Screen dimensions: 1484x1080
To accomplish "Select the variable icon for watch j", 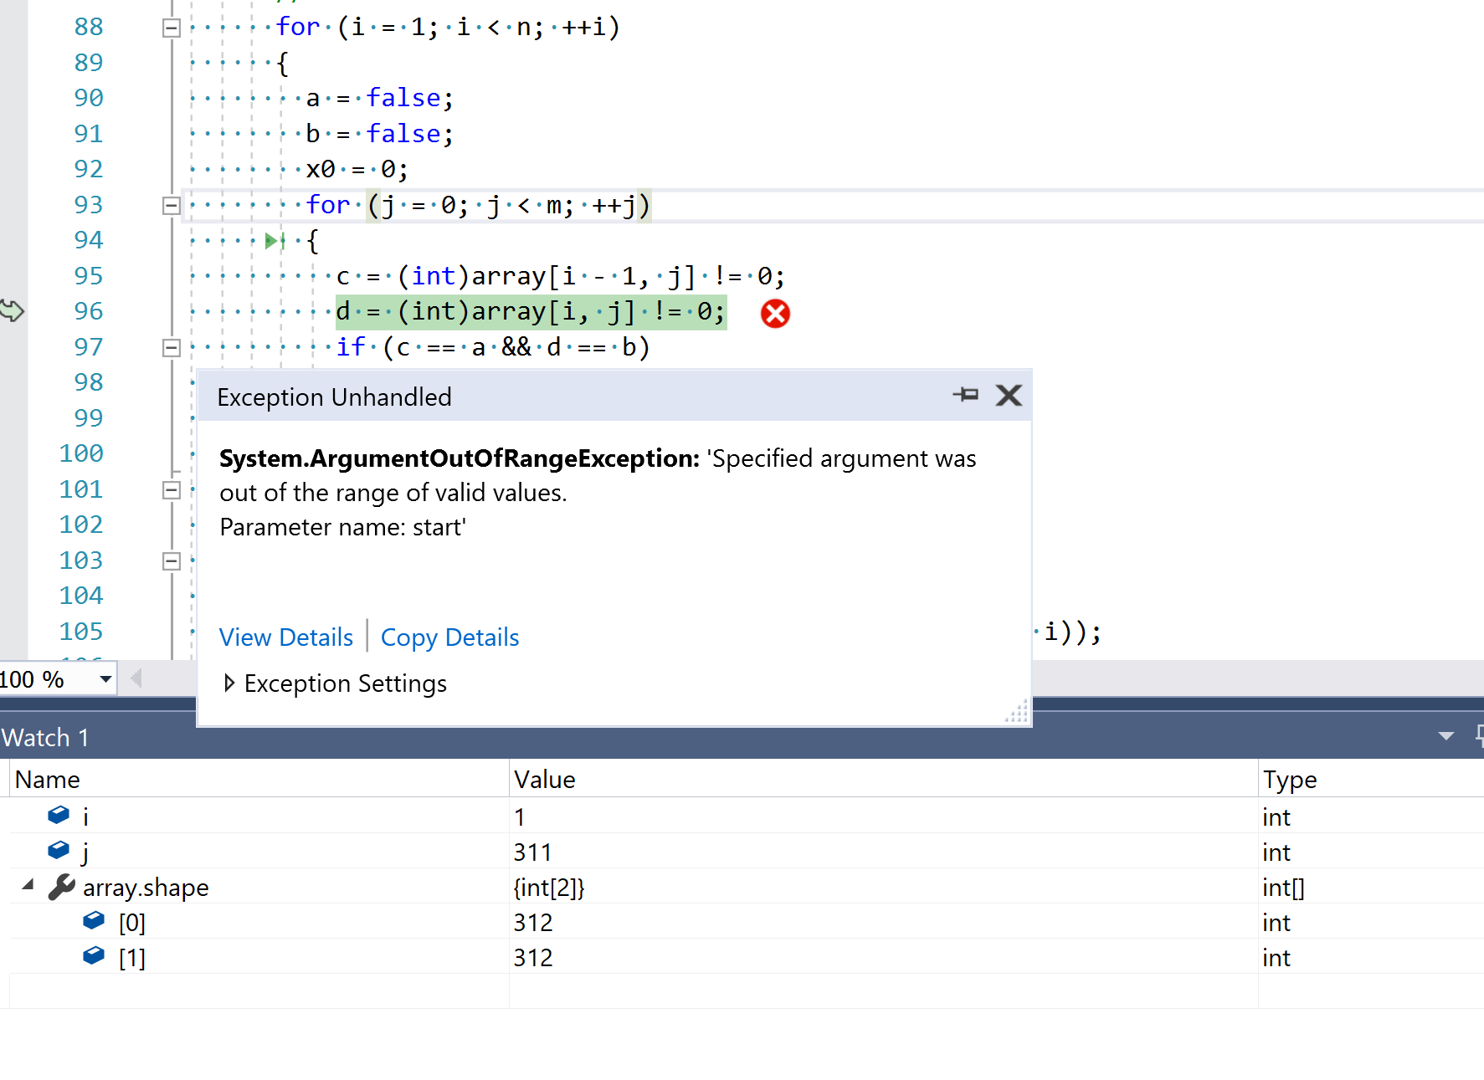I will pyautogui.click(x=59, y=850).
